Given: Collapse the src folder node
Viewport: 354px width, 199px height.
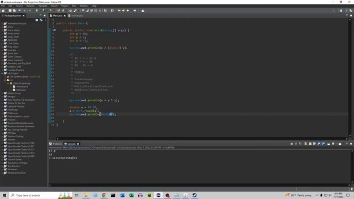Looking at the screenshot, I should (x=5, y=80).
